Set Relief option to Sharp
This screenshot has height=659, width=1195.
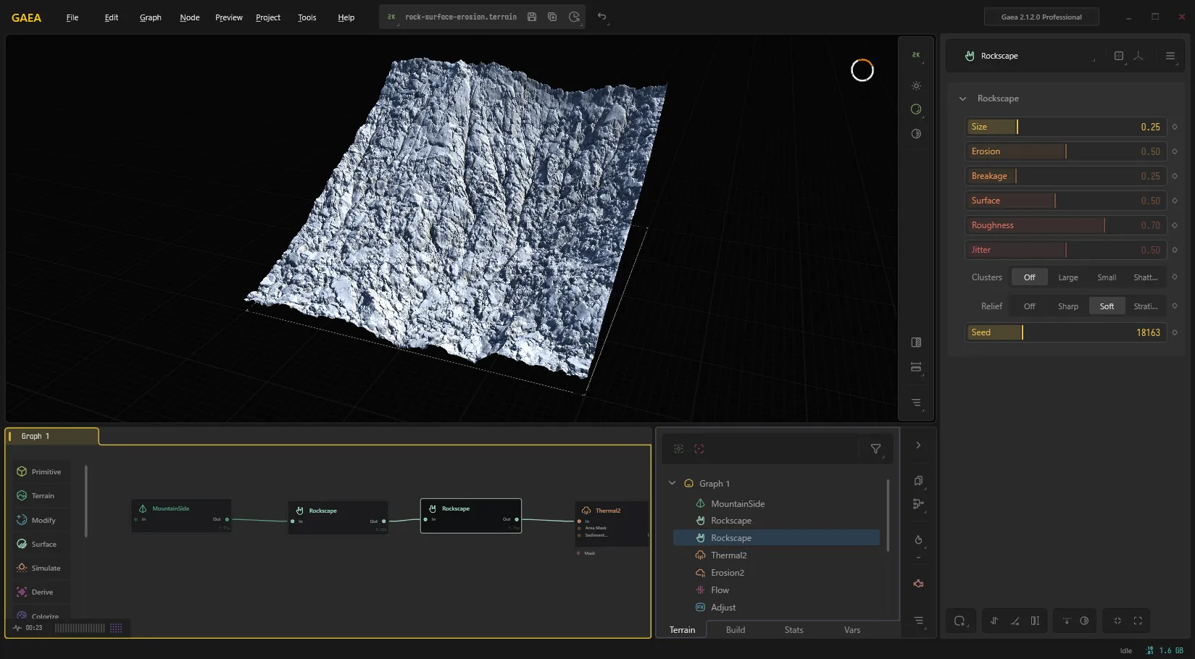pos(1067,306)
